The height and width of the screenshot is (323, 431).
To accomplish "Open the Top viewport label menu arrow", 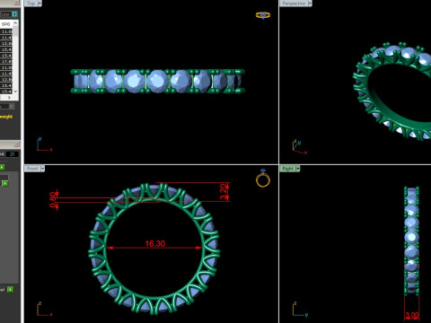I will pyautogui.click(x=40, y=4).
